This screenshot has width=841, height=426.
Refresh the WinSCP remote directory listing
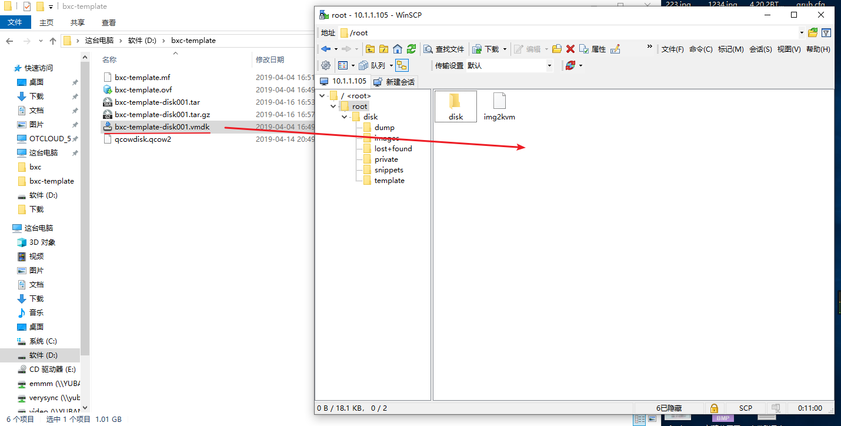coord(411,49)
